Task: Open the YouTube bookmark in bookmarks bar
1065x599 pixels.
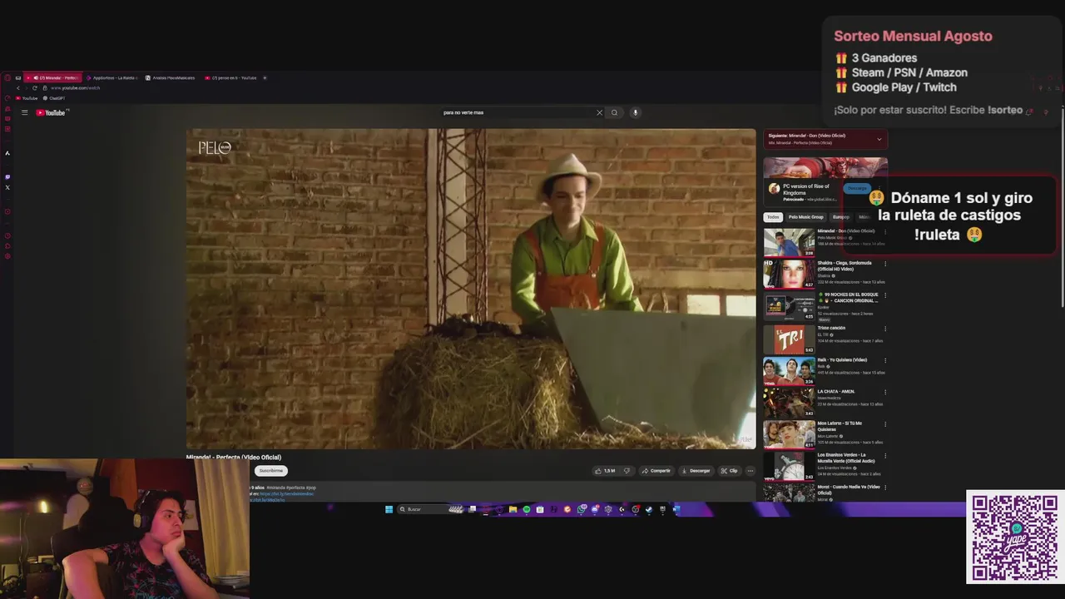Action: (x=26, y=98)
